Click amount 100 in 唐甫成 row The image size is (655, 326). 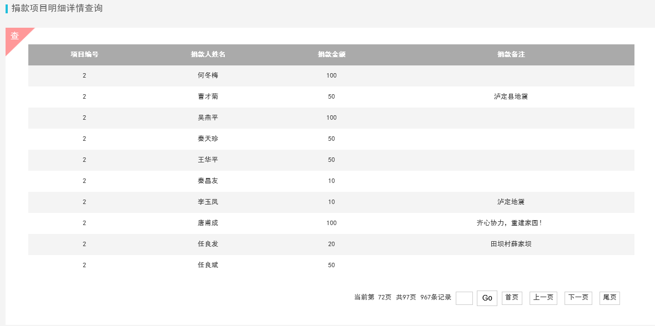(331, 223)
